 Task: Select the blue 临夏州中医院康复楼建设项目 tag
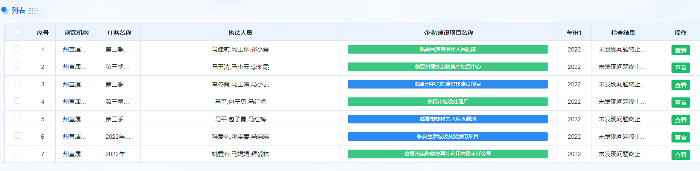[448, 84]
